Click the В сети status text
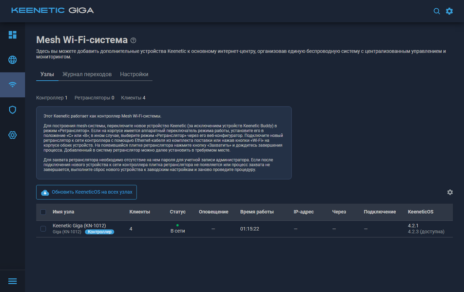Viewport: 464px width, 292px height. (177, 231)
